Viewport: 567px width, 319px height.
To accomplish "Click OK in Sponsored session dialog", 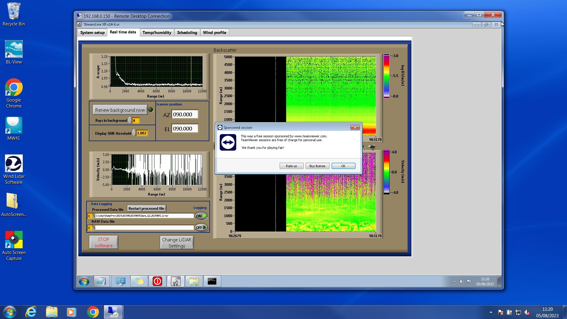I will [x=343, y=166].
